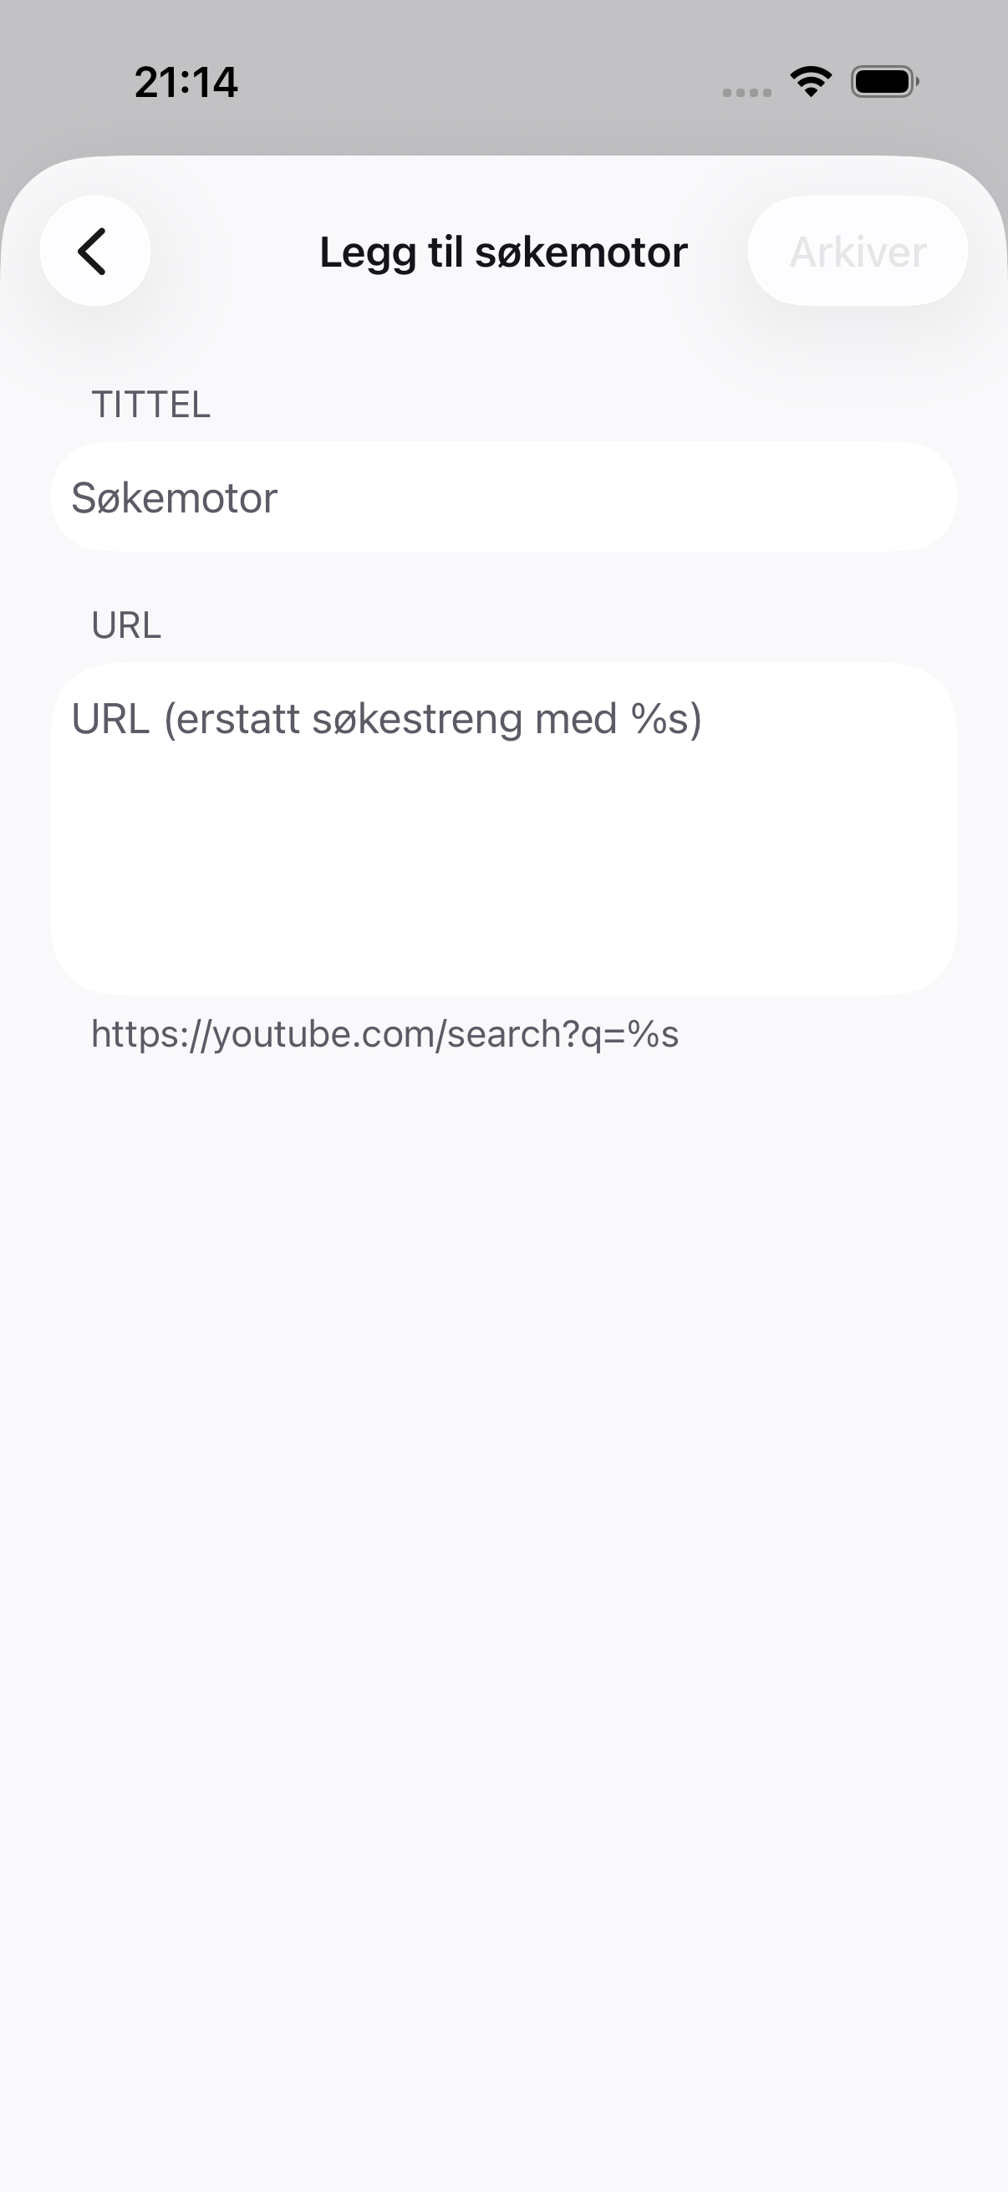Tap the Wi-Fi status icon

811,82
